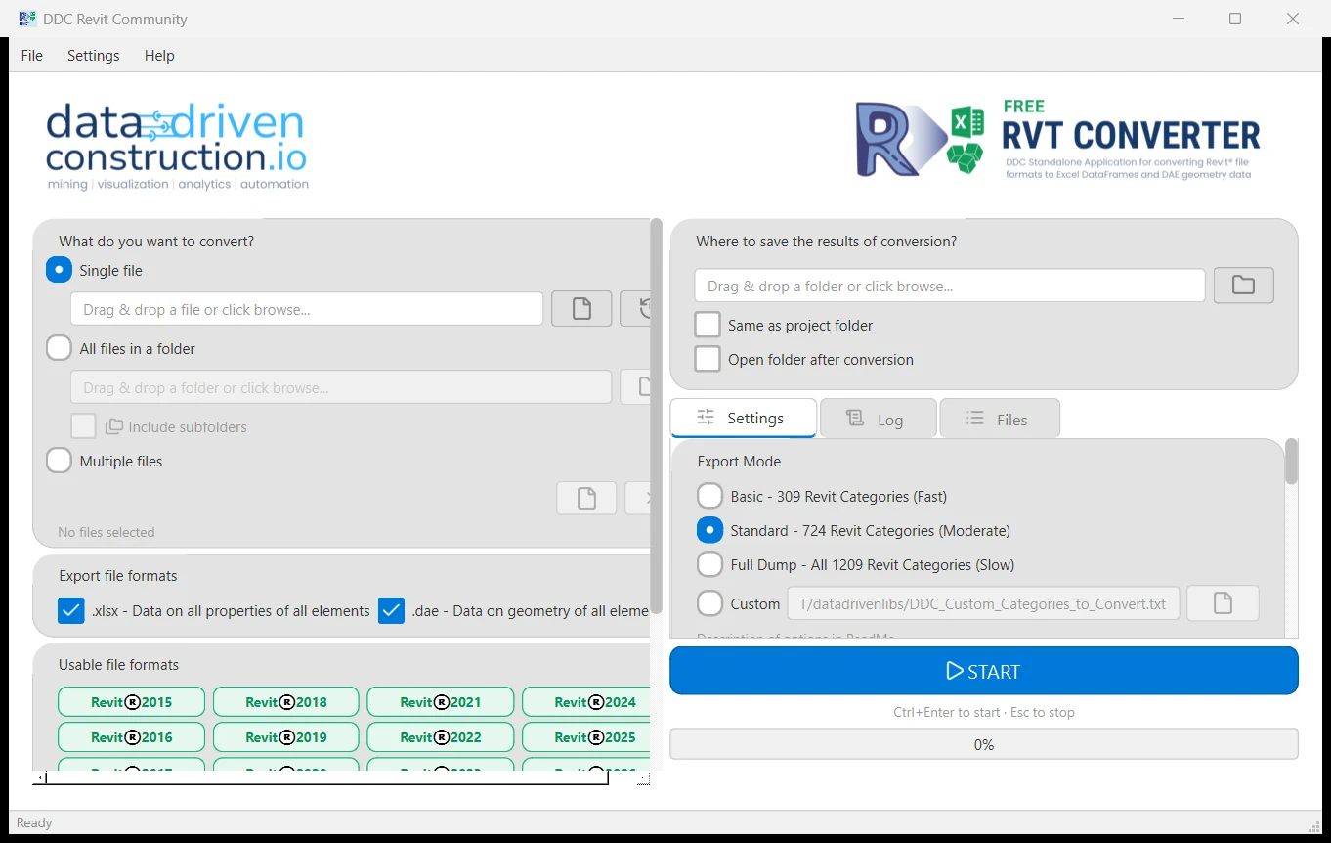
Task: Click the single file path input field
Action: click(307, 309)
